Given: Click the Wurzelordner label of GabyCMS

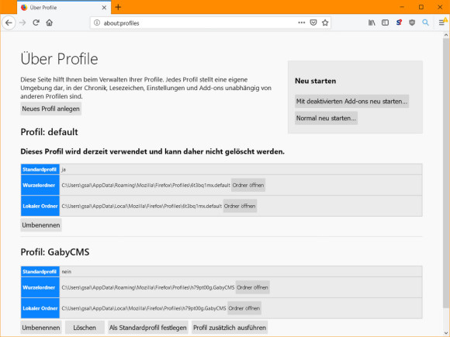Looking at the screenshot, I should tap(40, 287).
